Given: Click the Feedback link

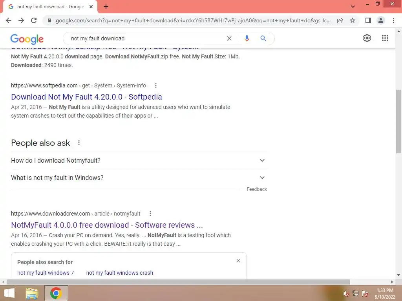Looking at the screenshot, I should tap(257, 189).
